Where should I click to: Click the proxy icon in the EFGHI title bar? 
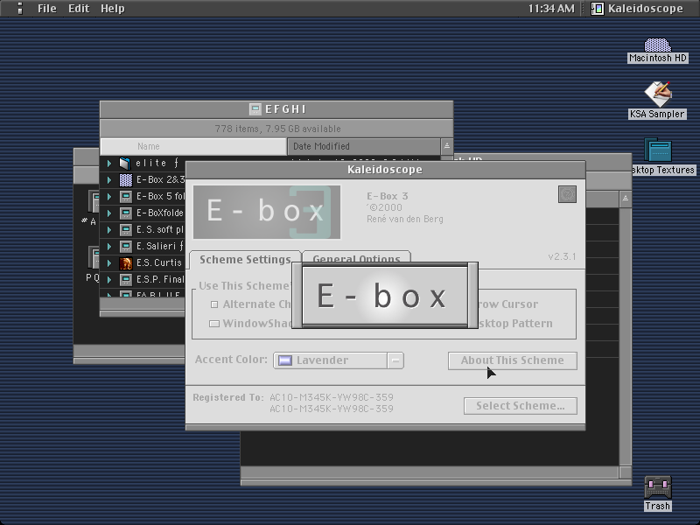tap(255, 108)
